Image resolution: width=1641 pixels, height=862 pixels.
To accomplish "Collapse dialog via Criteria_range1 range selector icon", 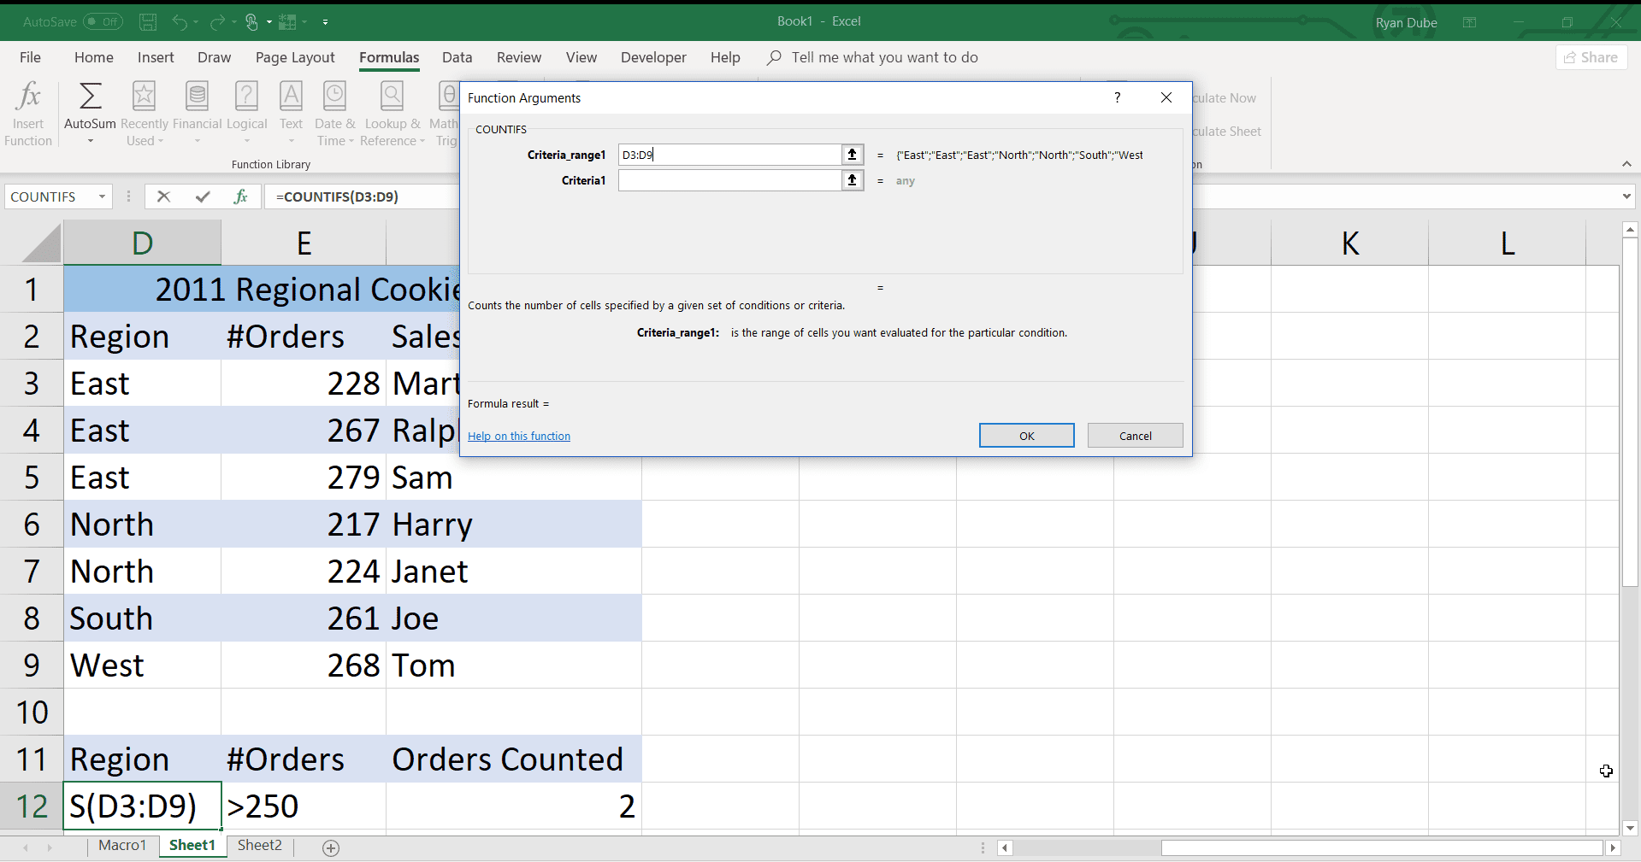I will (x=853, y=155).
